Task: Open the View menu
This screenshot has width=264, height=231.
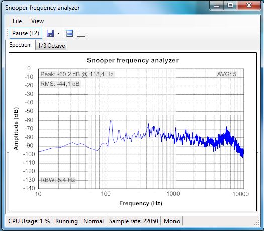Action: 37,21
